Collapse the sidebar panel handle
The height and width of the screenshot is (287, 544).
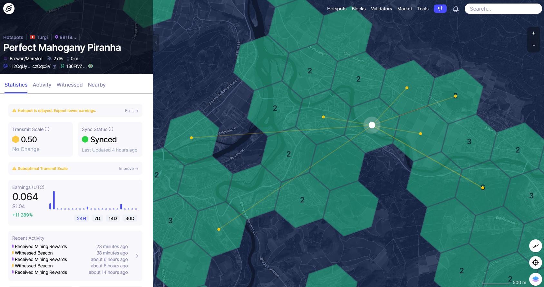[x=156, y=42]
